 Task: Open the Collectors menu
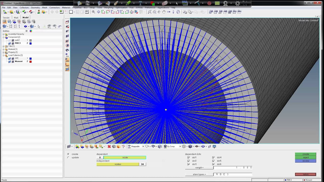click(x=24, y=8)
